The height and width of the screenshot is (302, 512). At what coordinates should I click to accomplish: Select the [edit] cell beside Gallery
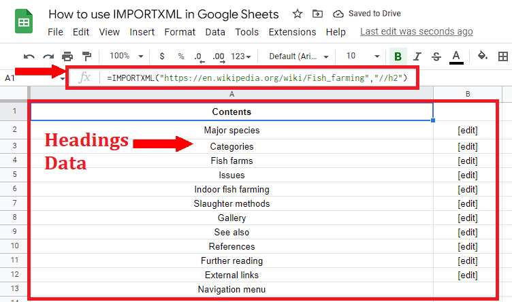point(467,218)
